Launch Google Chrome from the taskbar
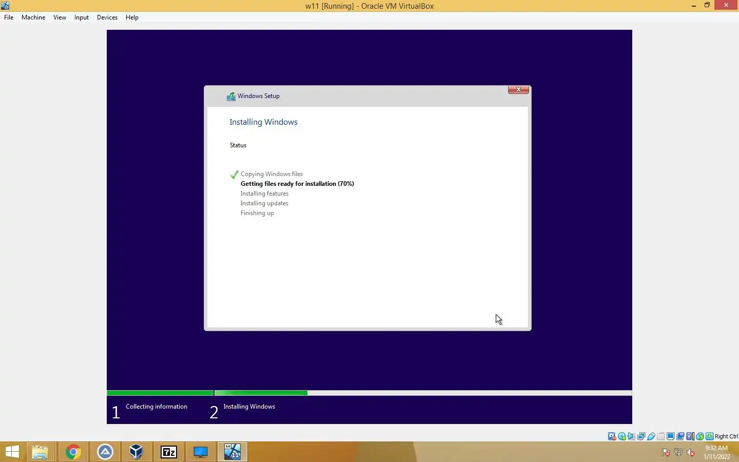Image resolution: width=739 pixels, height=462 pixels. coord(73,452)
